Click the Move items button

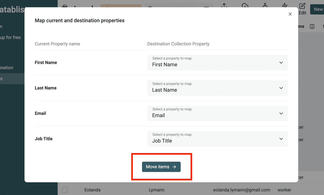(x=161, y=167)
